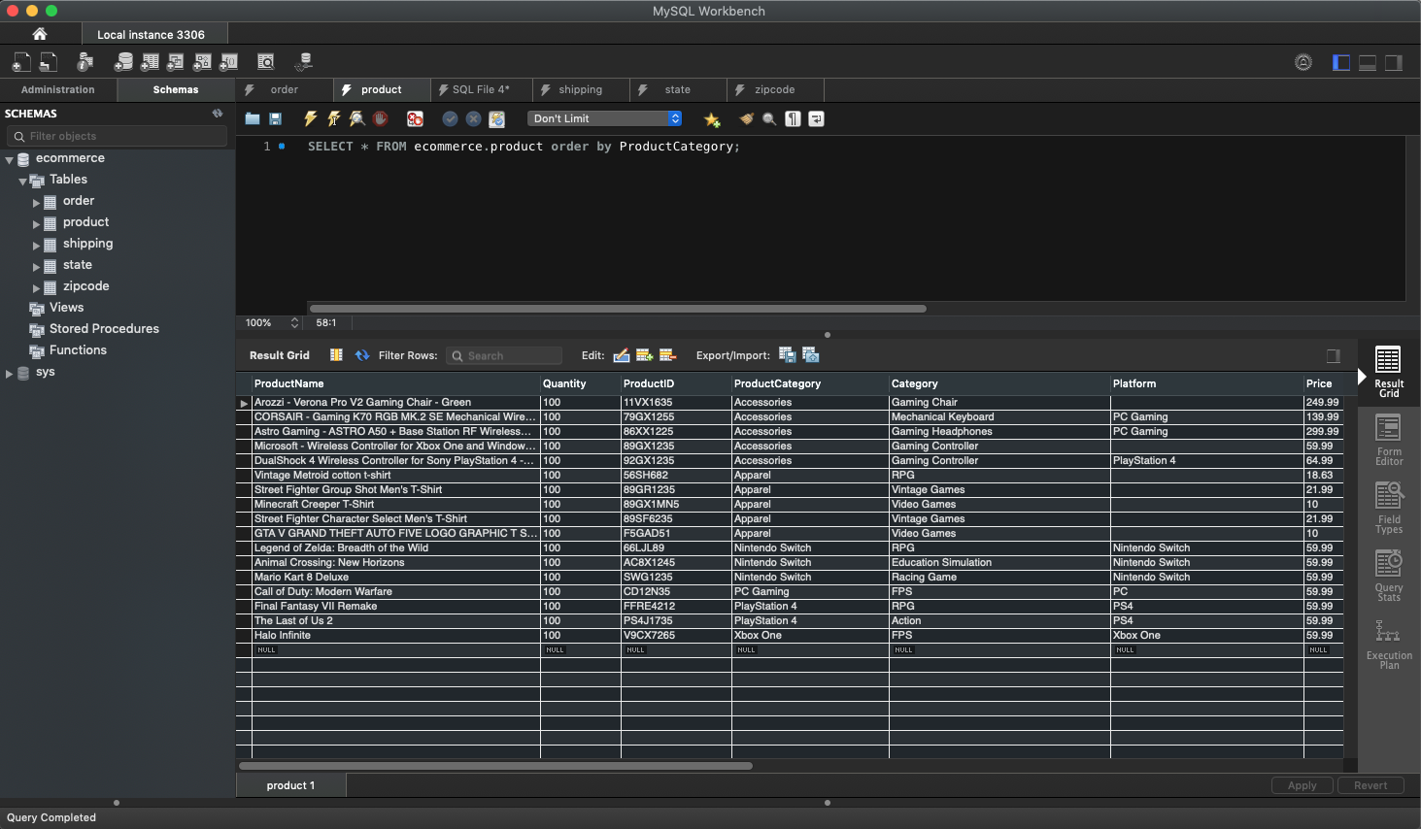Viewport: 1421px width, 829px height.
Task: Create a new table icon
Action: [x=150, y=62]
